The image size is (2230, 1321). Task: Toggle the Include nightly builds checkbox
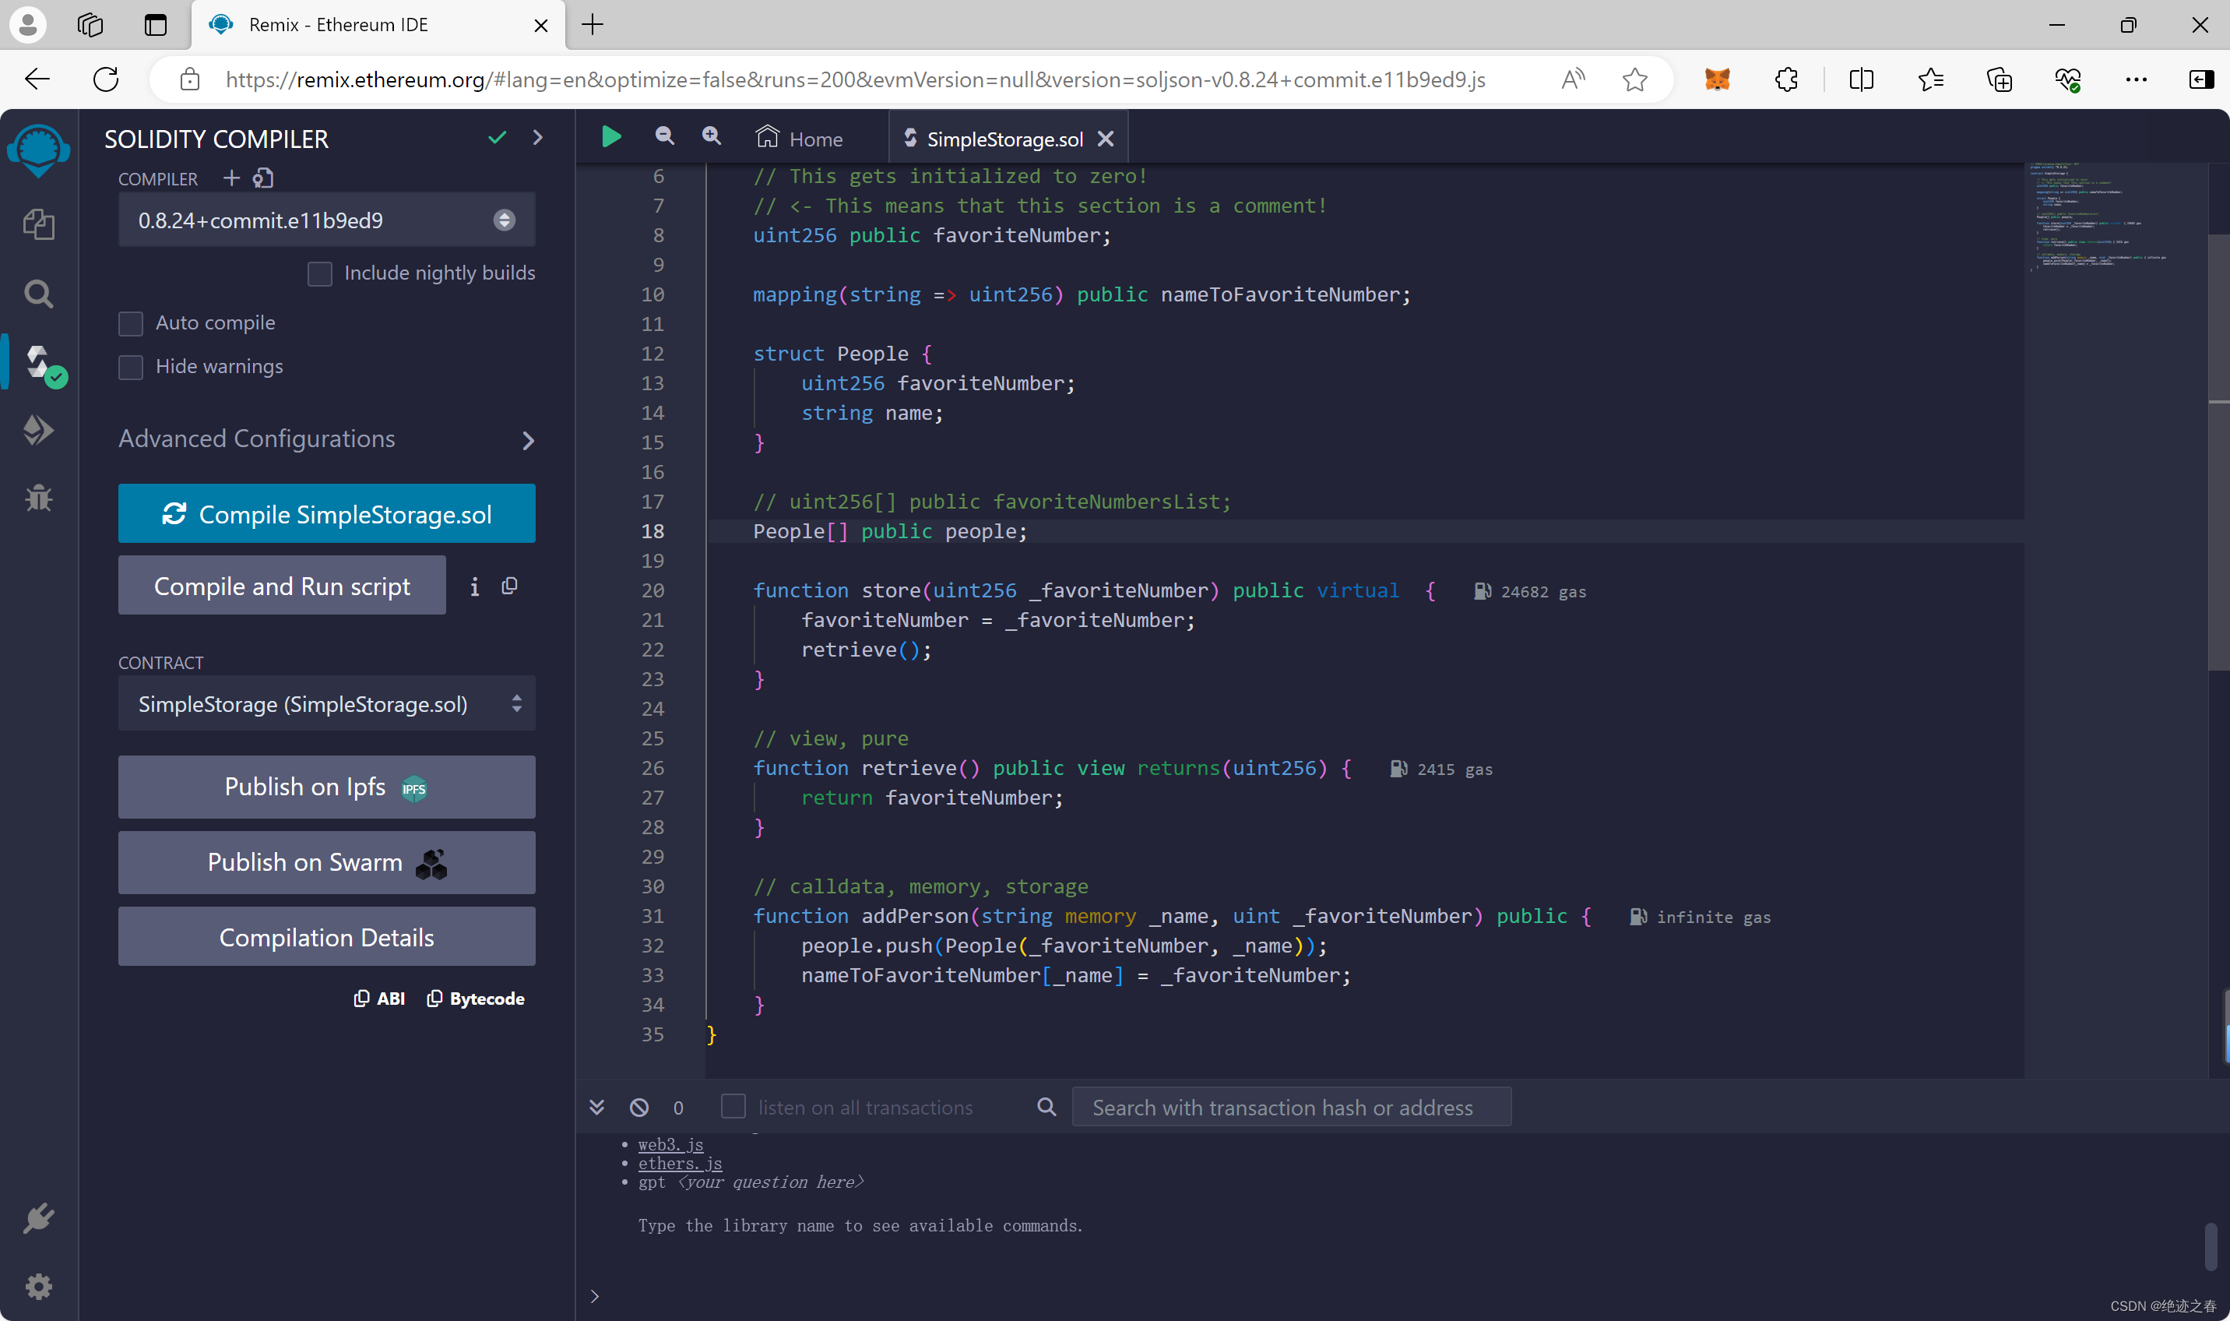pos(319,273)
